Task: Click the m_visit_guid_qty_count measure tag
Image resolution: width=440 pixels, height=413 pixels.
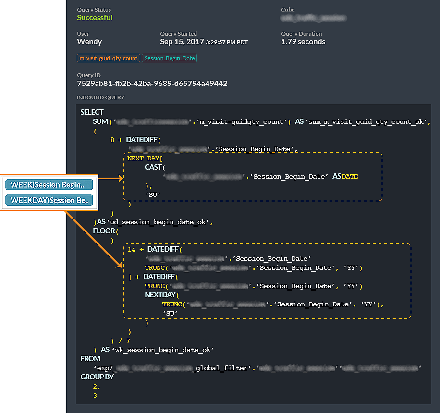Action: (108, 58)
